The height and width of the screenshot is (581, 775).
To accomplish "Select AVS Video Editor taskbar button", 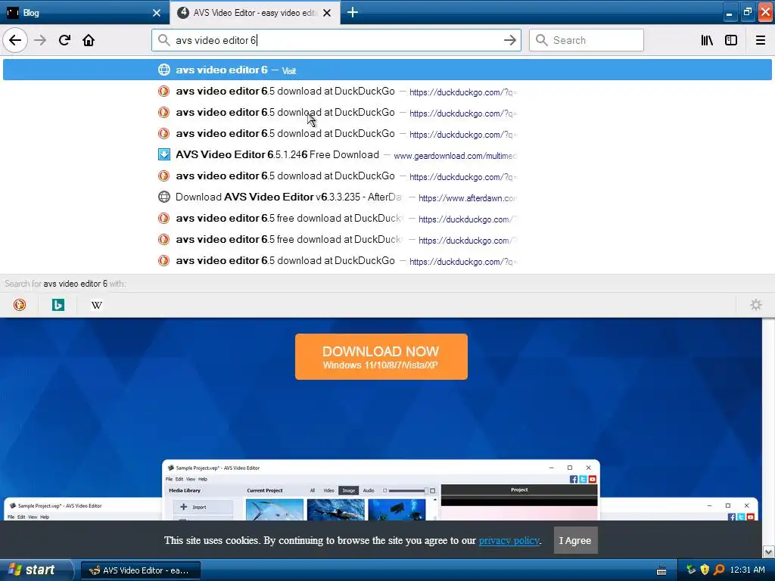I will point(140,570).
